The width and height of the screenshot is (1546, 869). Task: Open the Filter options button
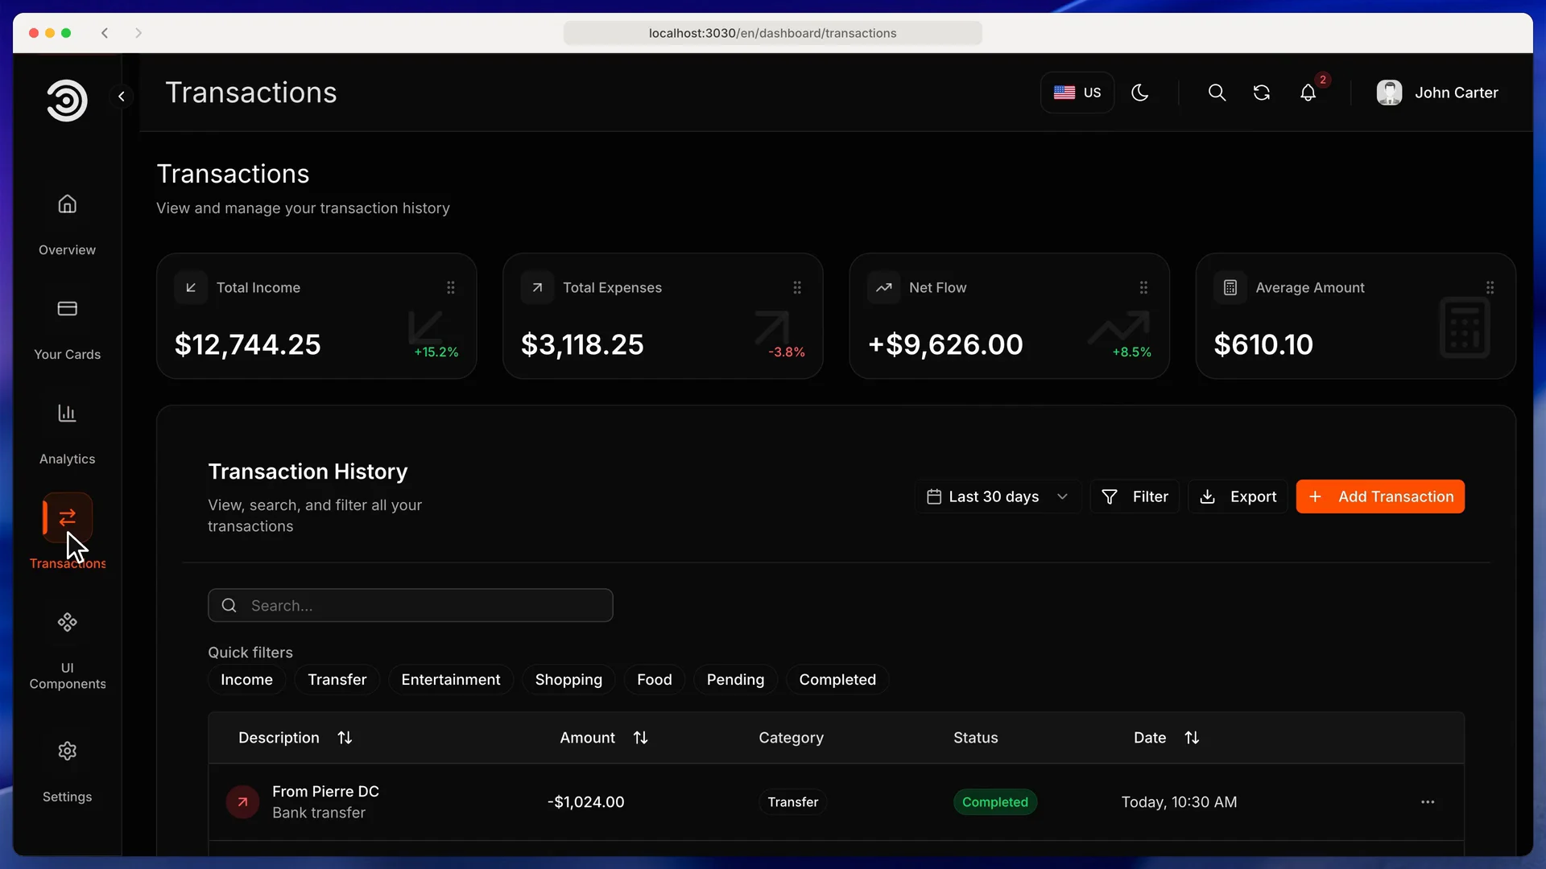1135,496
